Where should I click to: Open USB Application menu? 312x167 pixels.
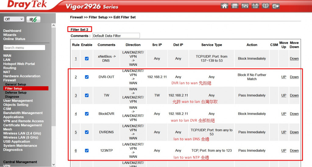click(x=16, y=141)
